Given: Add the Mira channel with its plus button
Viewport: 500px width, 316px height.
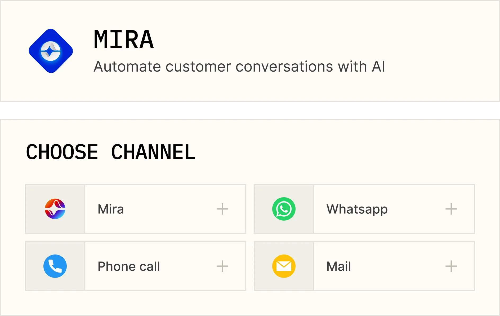Looking at the screenshot, I should tap(222, 209).
